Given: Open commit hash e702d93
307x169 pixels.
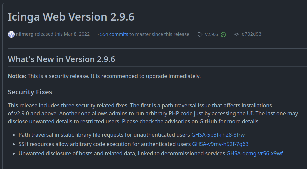Looking at the screenshot, I should 251,34.
